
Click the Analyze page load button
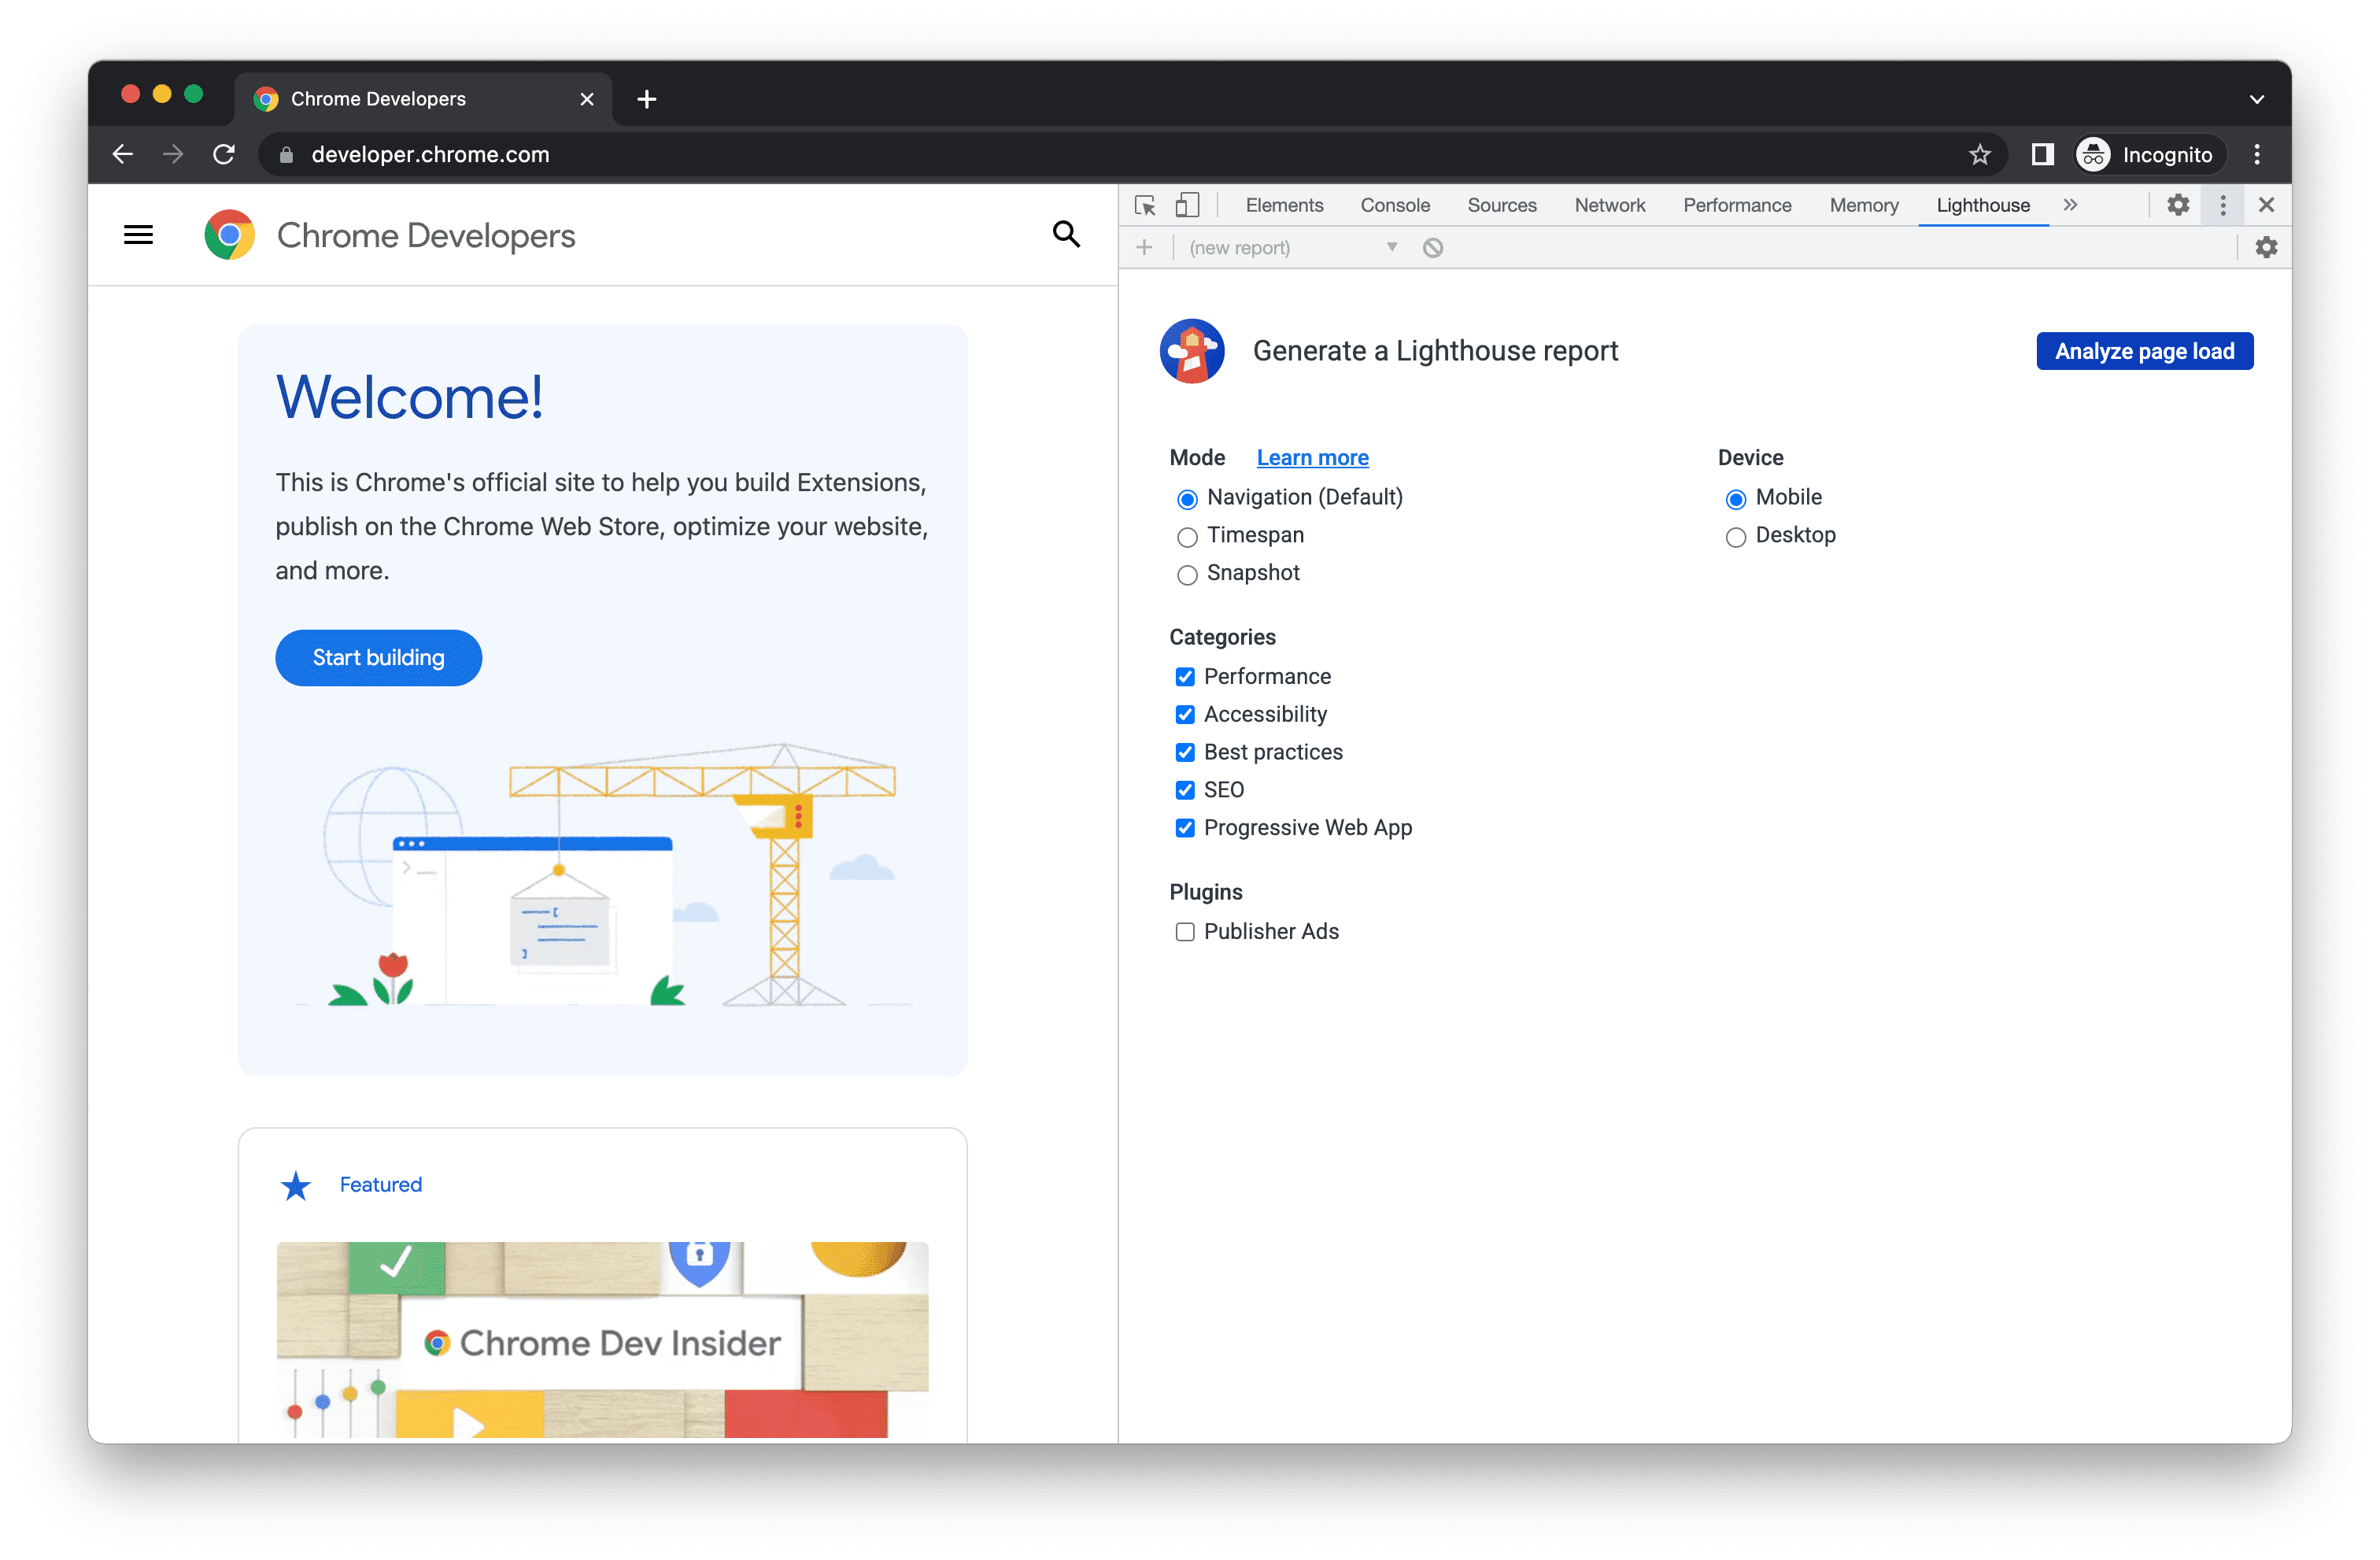click(x=2143, y=352)
